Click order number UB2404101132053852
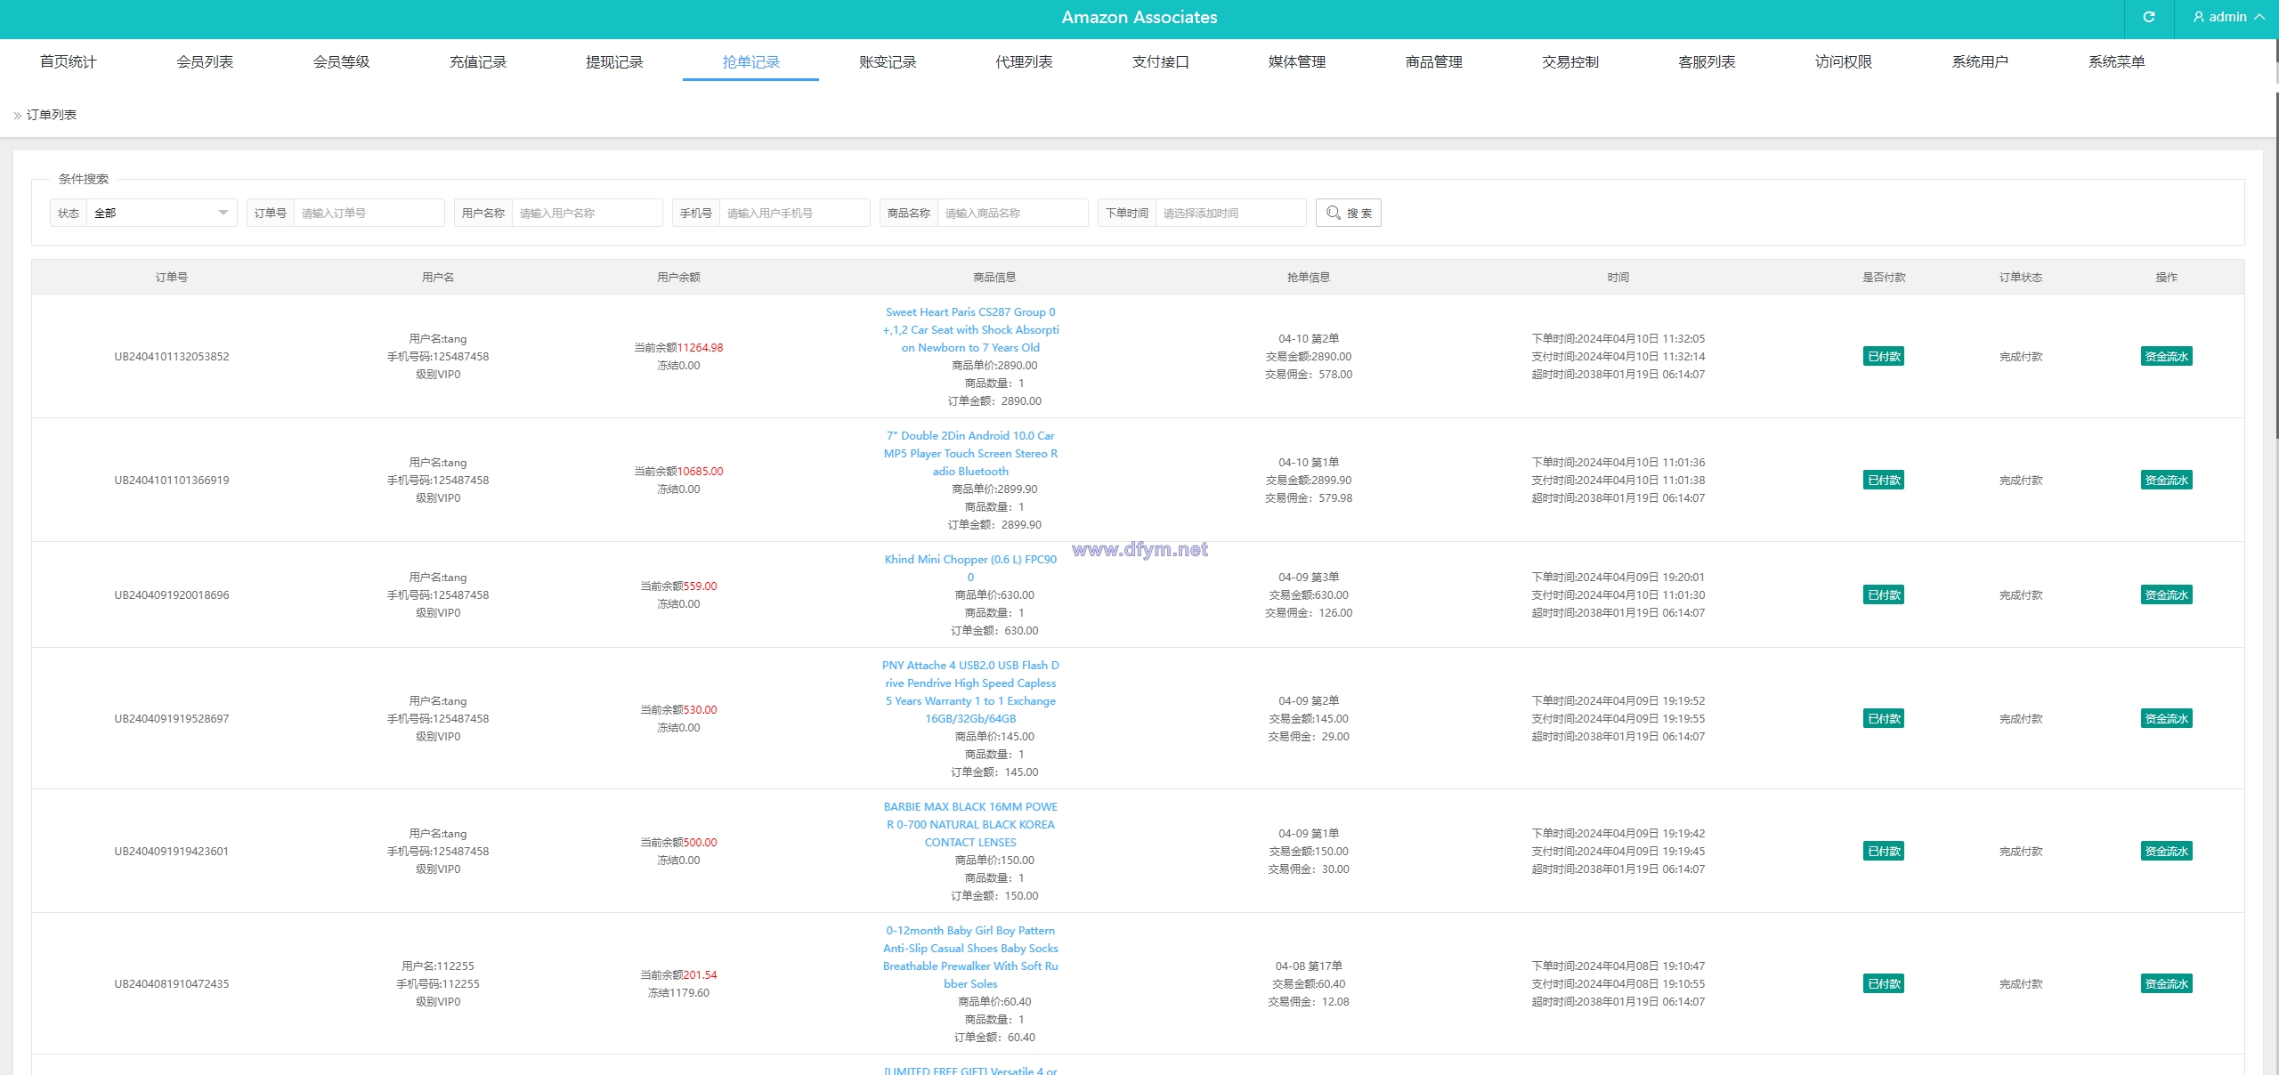Image resolution: width=2279 pixels, height=1075 pixels. [x=172, y=356]
